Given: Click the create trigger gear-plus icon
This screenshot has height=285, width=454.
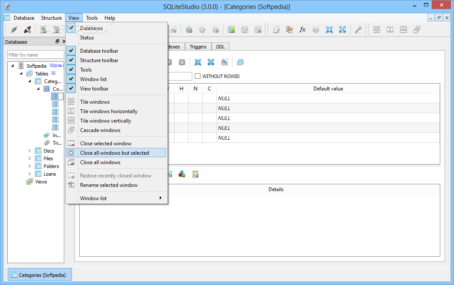Looking at the screenshot, I should point(189,30).
